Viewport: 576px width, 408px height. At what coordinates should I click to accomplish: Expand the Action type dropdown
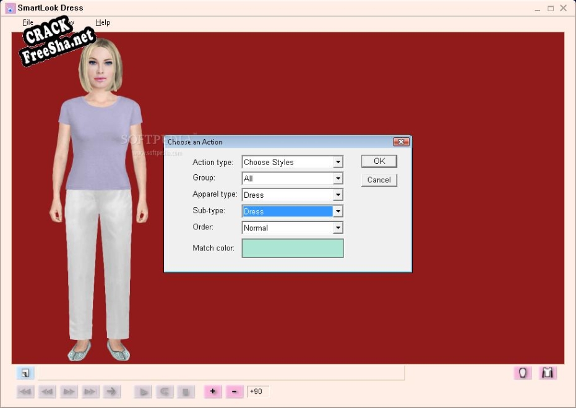pos(338,163)
